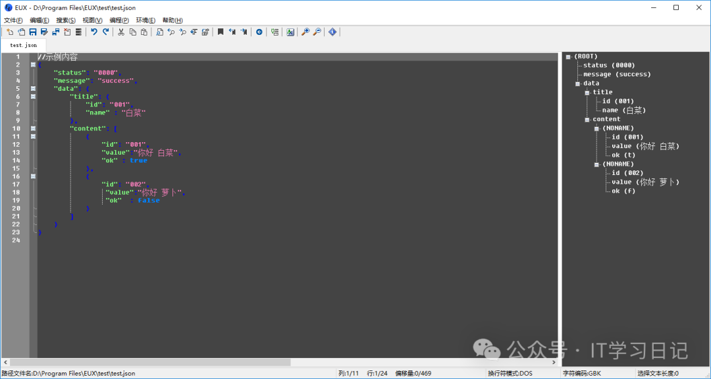This screenshot has height=379, width=711.
Task: Collapse the ROOT node in tree panel
Action: [568, 57]
